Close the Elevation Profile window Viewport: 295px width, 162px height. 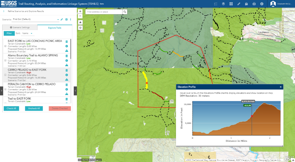pos(280,87)
